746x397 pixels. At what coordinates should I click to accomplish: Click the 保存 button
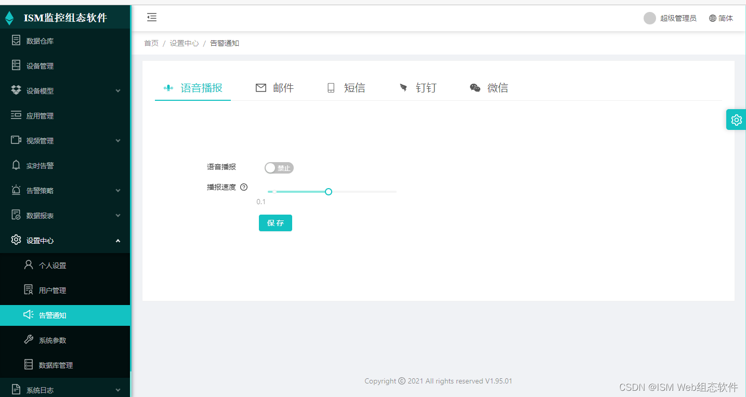tap(276, 223)
